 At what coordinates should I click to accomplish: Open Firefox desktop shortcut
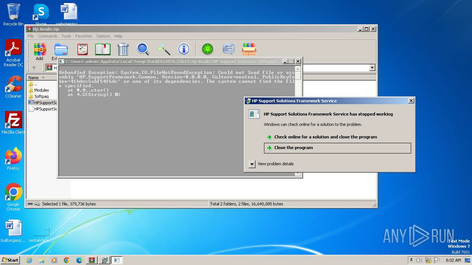click(13, 159)
